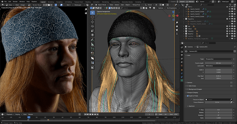Click the F-Stop value field
The image size is (237, 124).
pyautogui.click(x=218, y=110)
